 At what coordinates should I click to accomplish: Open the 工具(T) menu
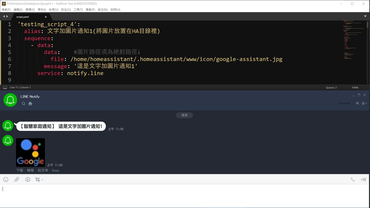click(78, 10)
